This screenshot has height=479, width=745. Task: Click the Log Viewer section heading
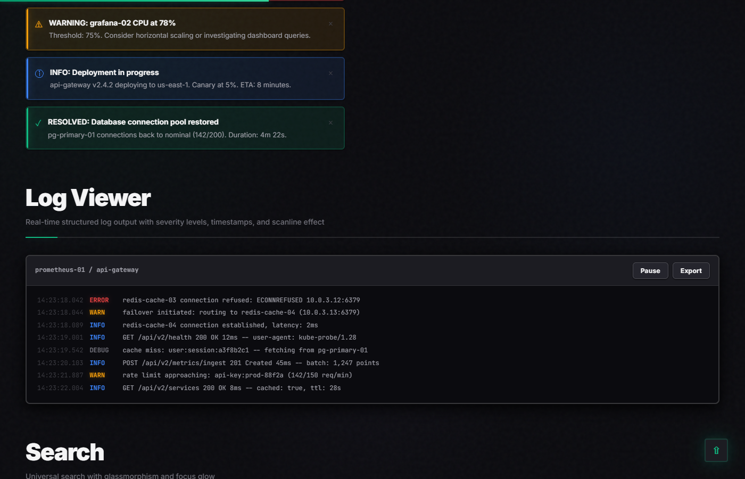click(x=88, y=198)
